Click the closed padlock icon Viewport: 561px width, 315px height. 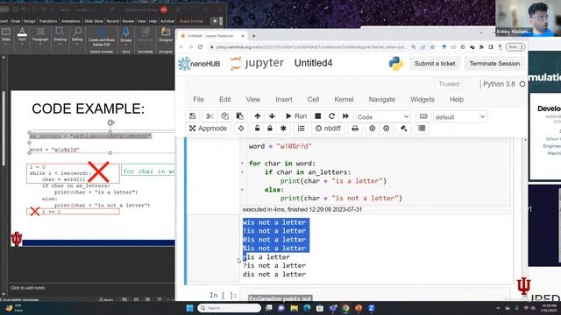pyautogui.click(x=270, y=129)
